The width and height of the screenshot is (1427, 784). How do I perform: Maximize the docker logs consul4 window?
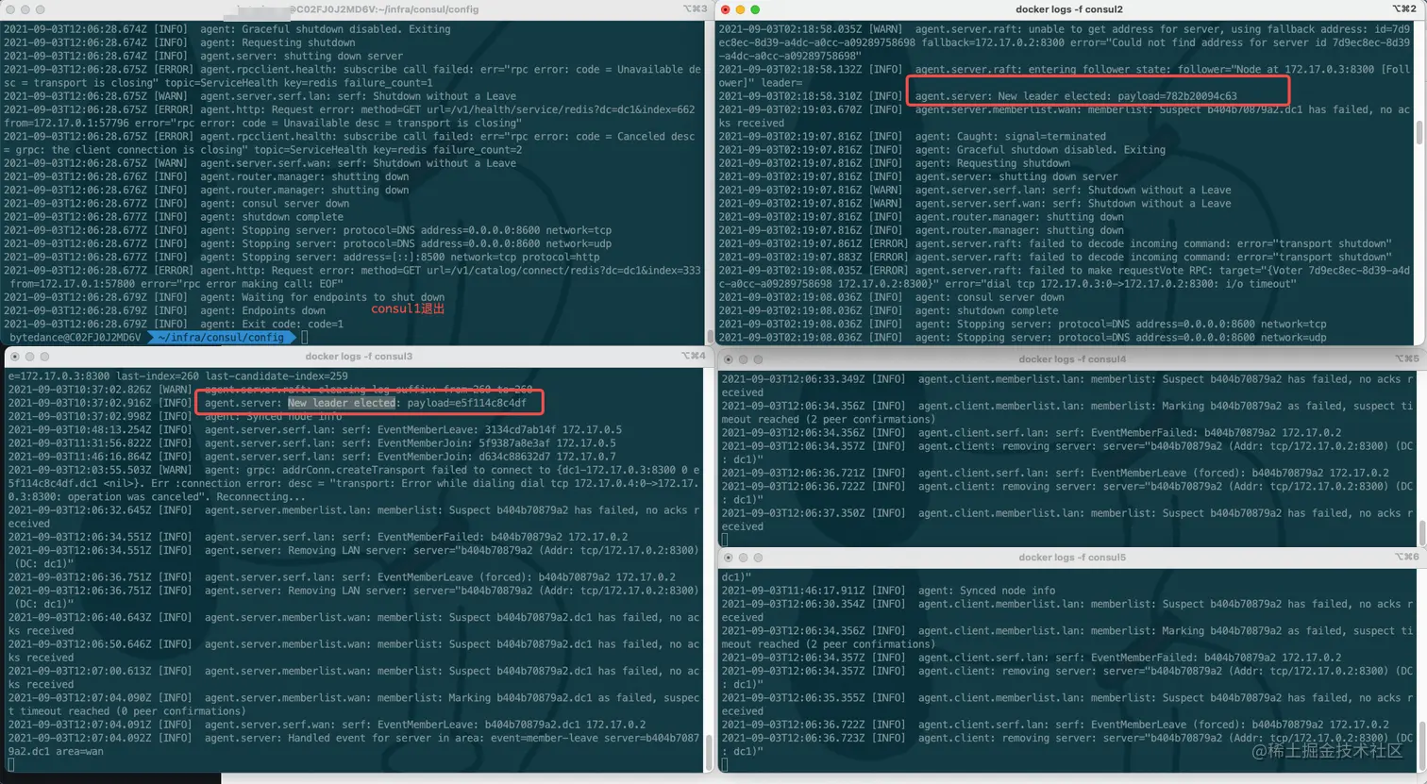tap(758, 359)
